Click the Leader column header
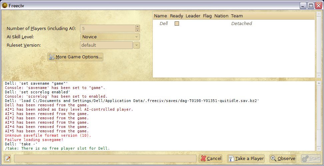324x166 pixels. 193,16
